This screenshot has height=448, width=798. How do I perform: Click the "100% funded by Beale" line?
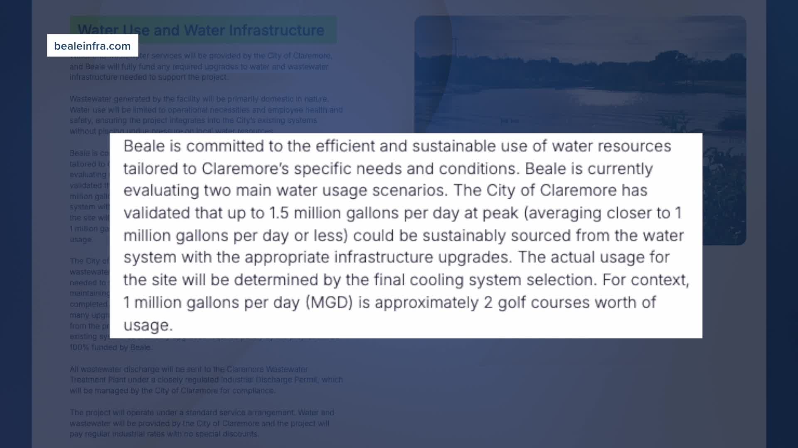click(x=110, y=348)
